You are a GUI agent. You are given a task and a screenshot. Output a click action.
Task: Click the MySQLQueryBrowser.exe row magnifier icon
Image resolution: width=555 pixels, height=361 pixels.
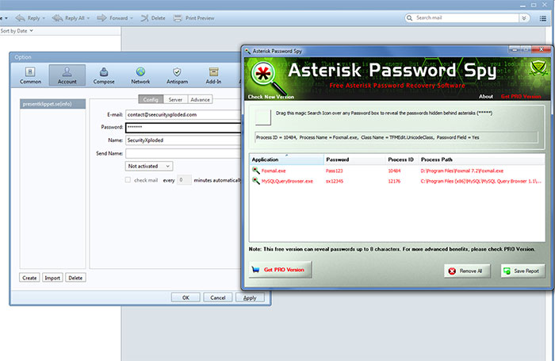point(255,181)
